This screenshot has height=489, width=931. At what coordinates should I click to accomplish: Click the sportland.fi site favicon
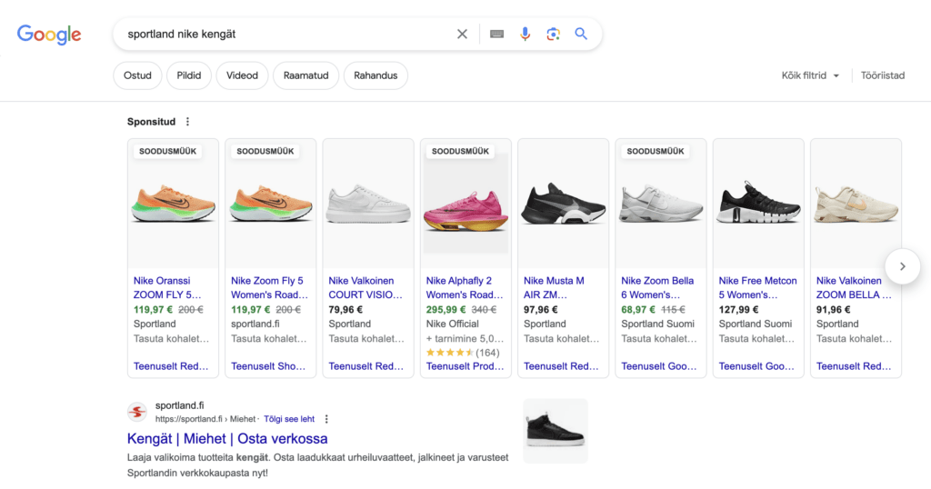click(x=137, y=411)
